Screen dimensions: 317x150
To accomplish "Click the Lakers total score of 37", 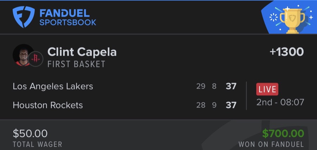I will pos(231,86).
